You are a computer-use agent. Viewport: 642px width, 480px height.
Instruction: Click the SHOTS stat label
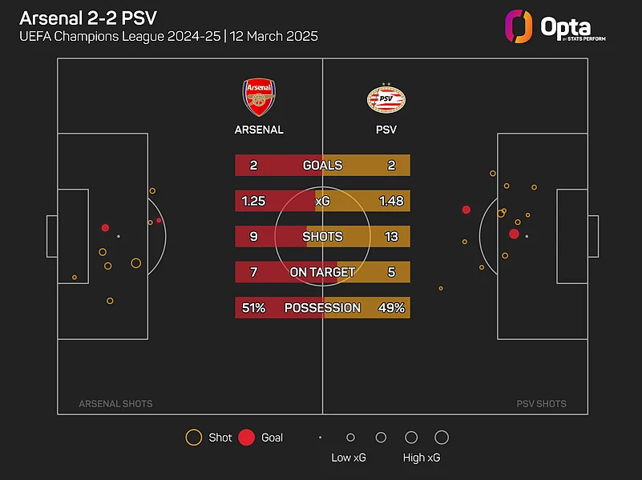[322, 237]
